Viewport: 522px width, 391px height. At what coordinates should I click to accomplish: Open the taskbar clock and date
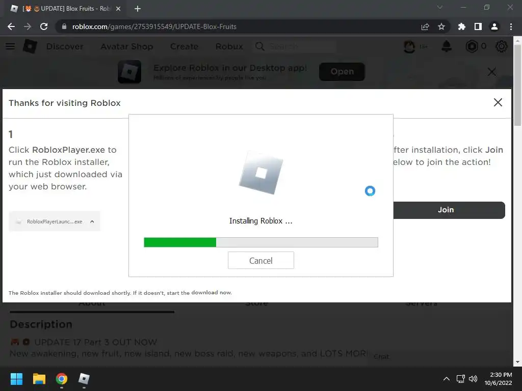(x=499, y=379)
